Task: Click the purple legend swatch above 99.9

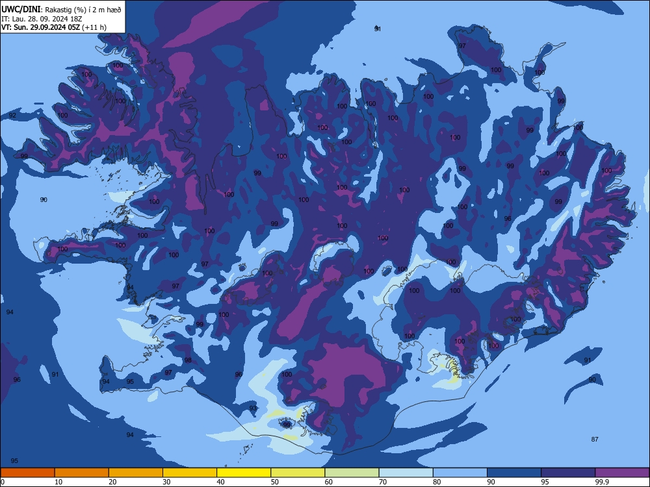Action: click(x=622, y=473)
